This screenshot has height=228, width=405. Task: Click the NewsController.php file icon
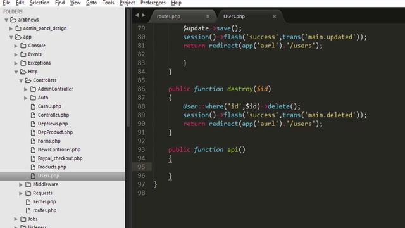click(x=33, y=149)
